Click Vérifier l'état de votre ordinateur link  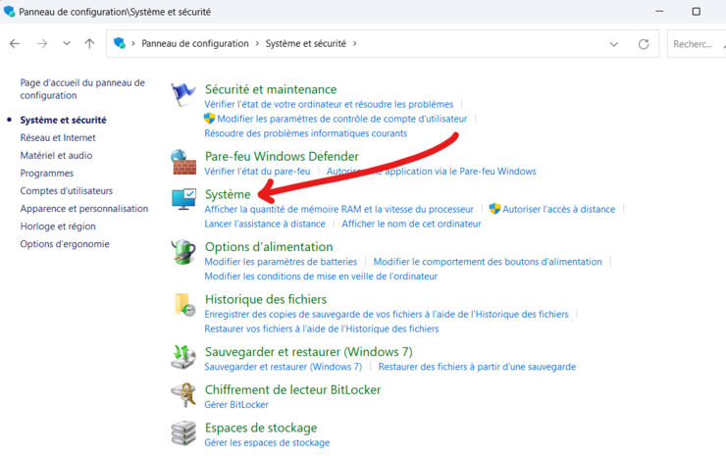[329, 104]
